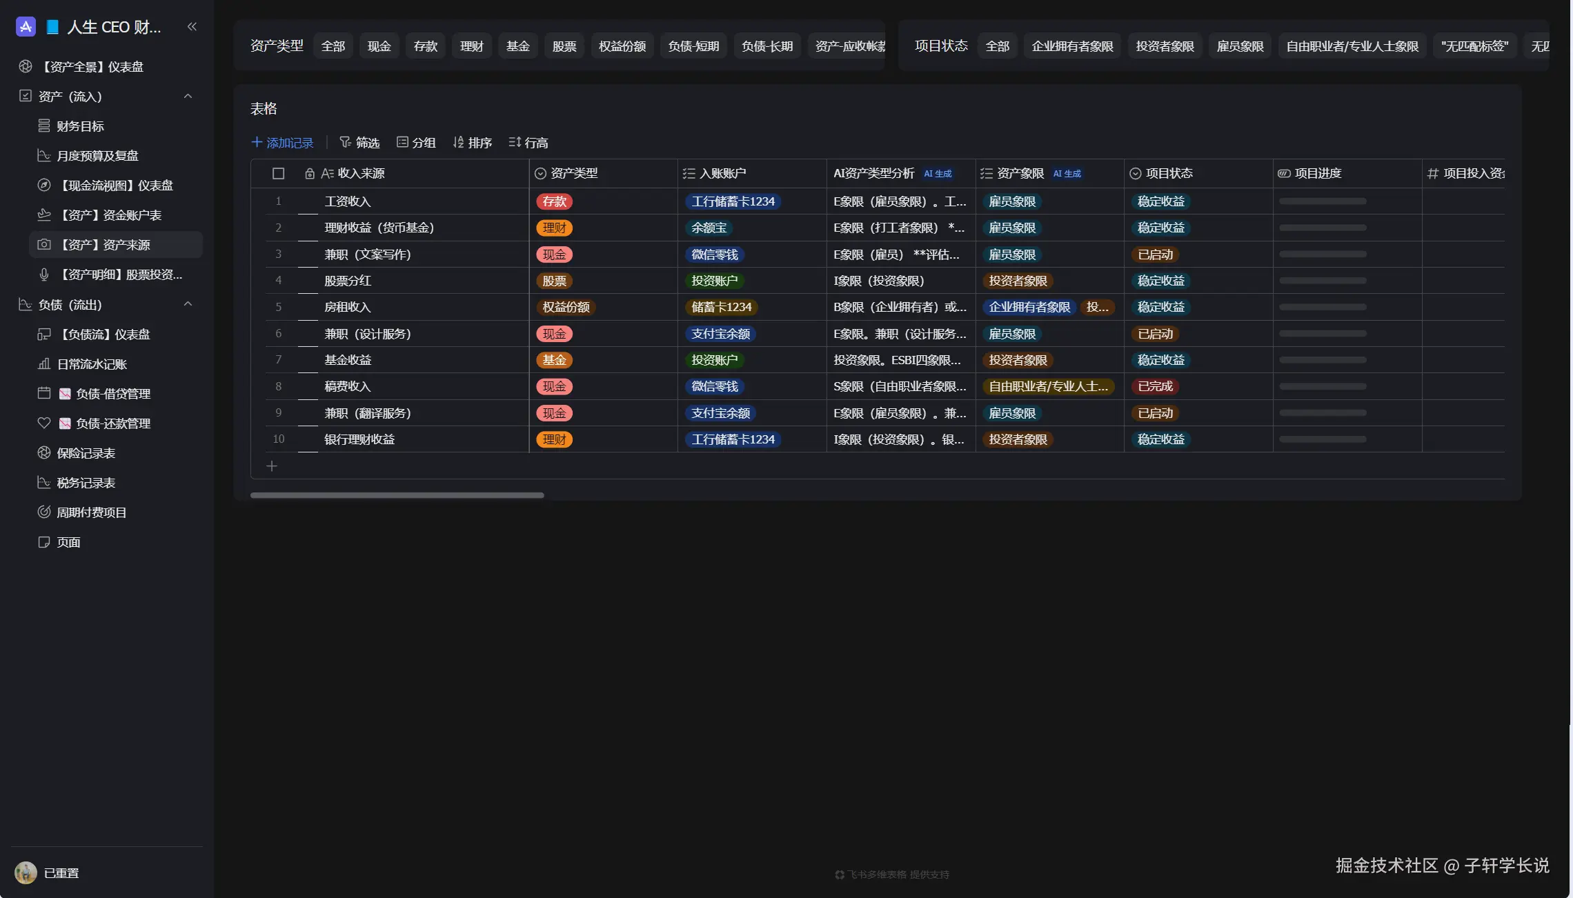This screenshot has height=898, width=1573.
Task: Collapse the 资产 (流入) section chevron
Action: pos(188,97)
